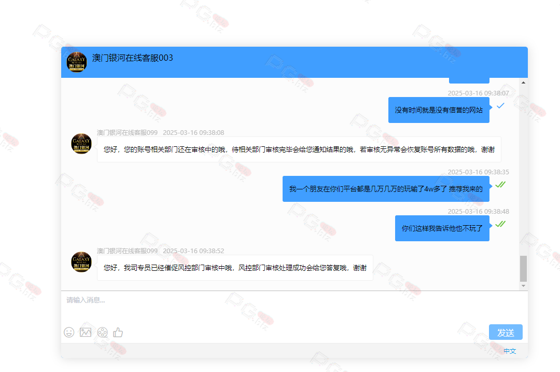The image size is (560, 372).
Task: Click the timestamp 2025-03-16 09:38:35
Action: [x=478, y=172]
